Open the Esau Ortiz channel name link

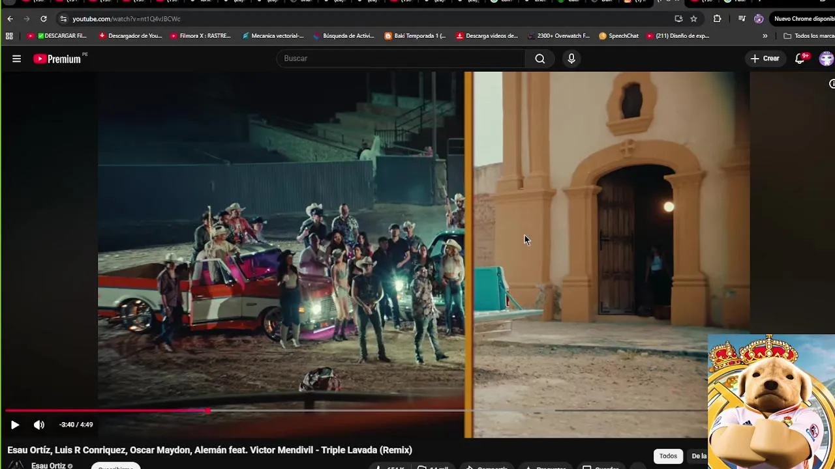(48, 466)
